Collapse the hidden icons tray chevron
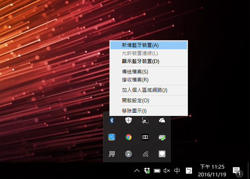The image size is (250, 179). [x=137, y=171]
